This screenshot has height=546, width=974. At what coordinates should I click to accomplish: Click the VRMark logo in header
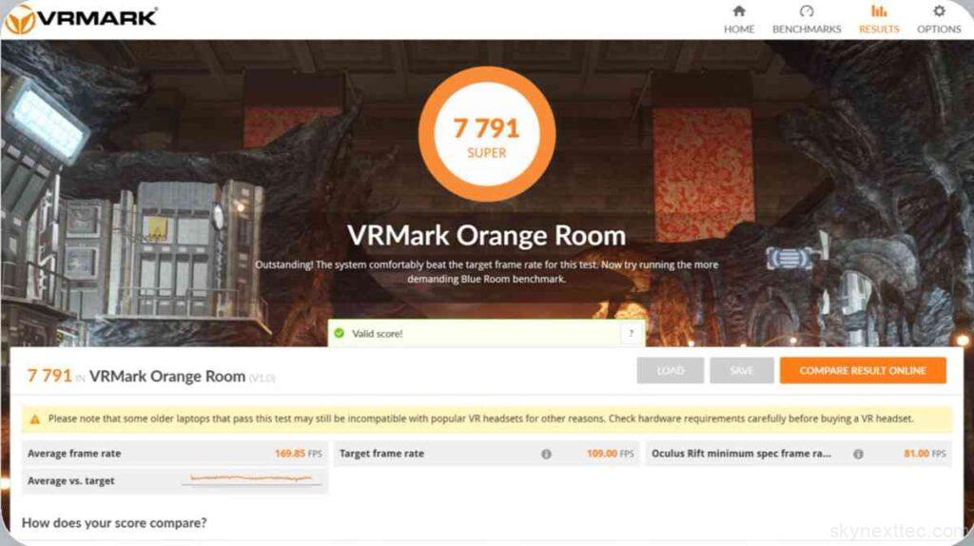81,19
